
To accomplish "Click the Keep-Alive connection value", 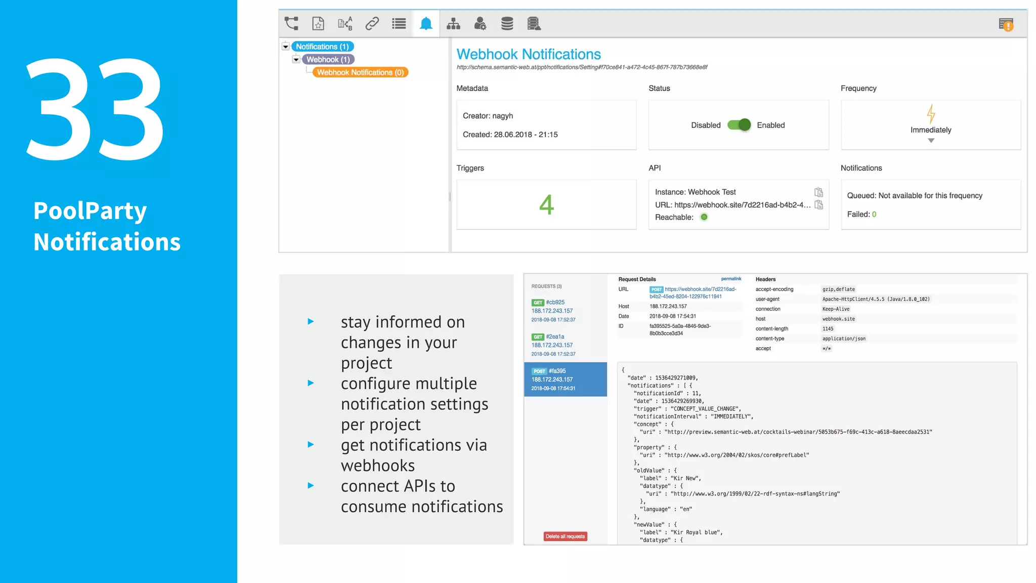I will pyautogui.click(x=836, y=309).
